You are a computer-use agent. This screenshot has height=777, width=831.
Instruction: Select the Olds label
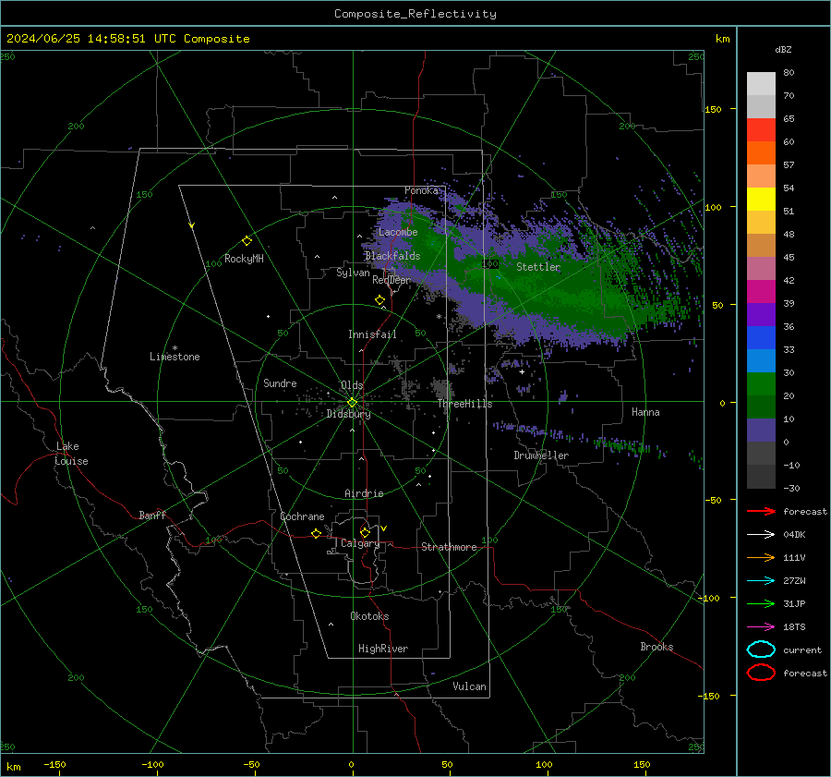coord(352,385)
